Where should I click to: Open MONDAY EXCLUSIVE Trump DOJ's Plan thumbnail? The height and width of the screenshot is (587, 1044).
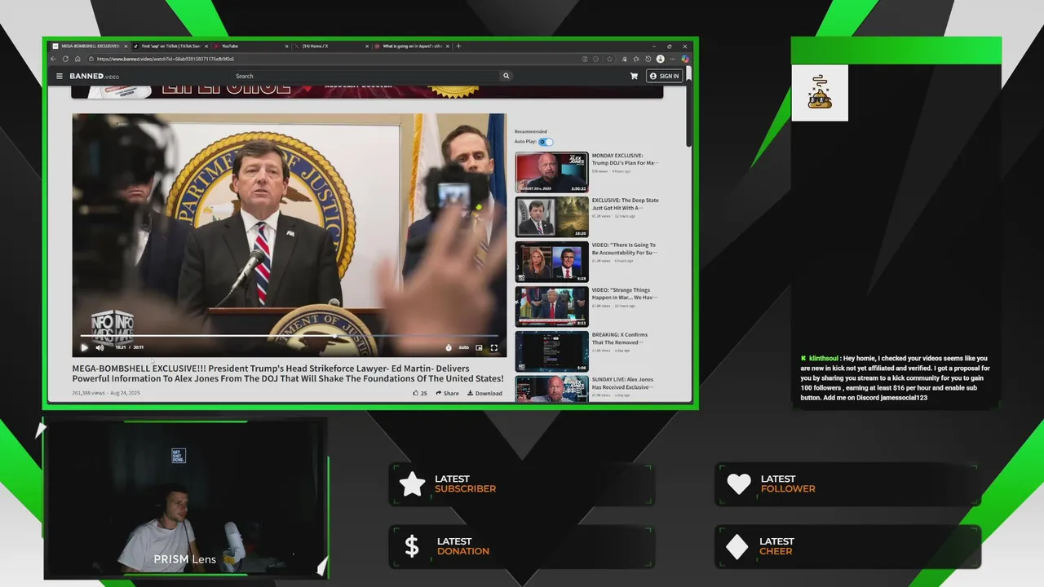[551, 172]
